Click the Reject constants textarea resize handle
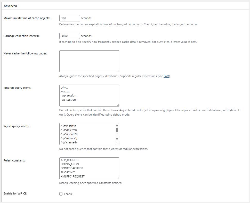Screen dimensions: 250x203 (117, 177)
